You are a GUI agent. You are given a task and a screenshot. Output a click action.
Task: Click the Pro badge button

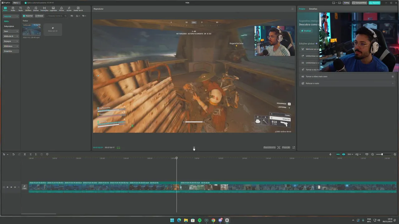coord(347,2)
